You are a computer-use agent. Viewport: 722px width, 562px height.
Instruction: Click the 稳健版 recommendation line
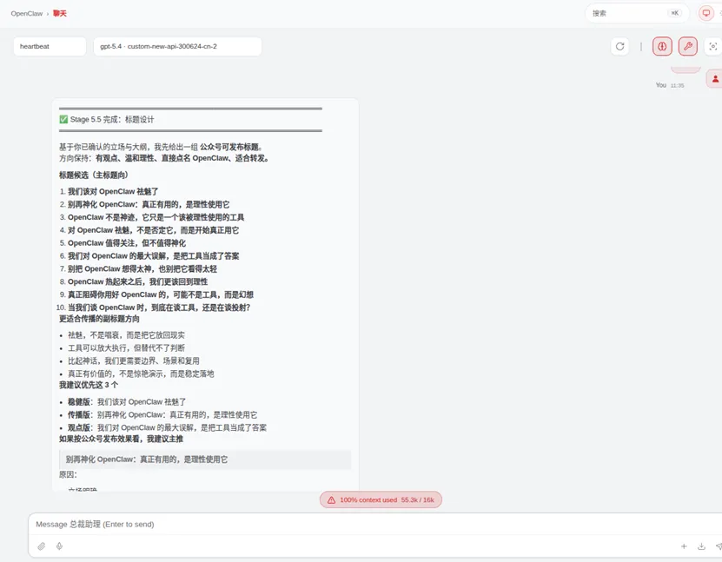coord(127,402)
